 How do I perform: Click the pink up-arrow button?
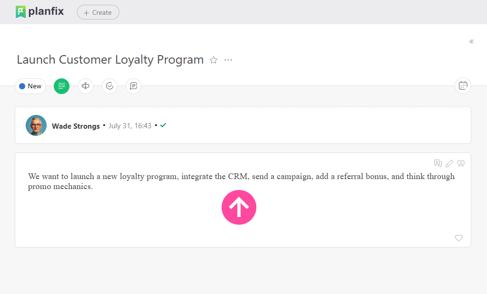(239, 207)
